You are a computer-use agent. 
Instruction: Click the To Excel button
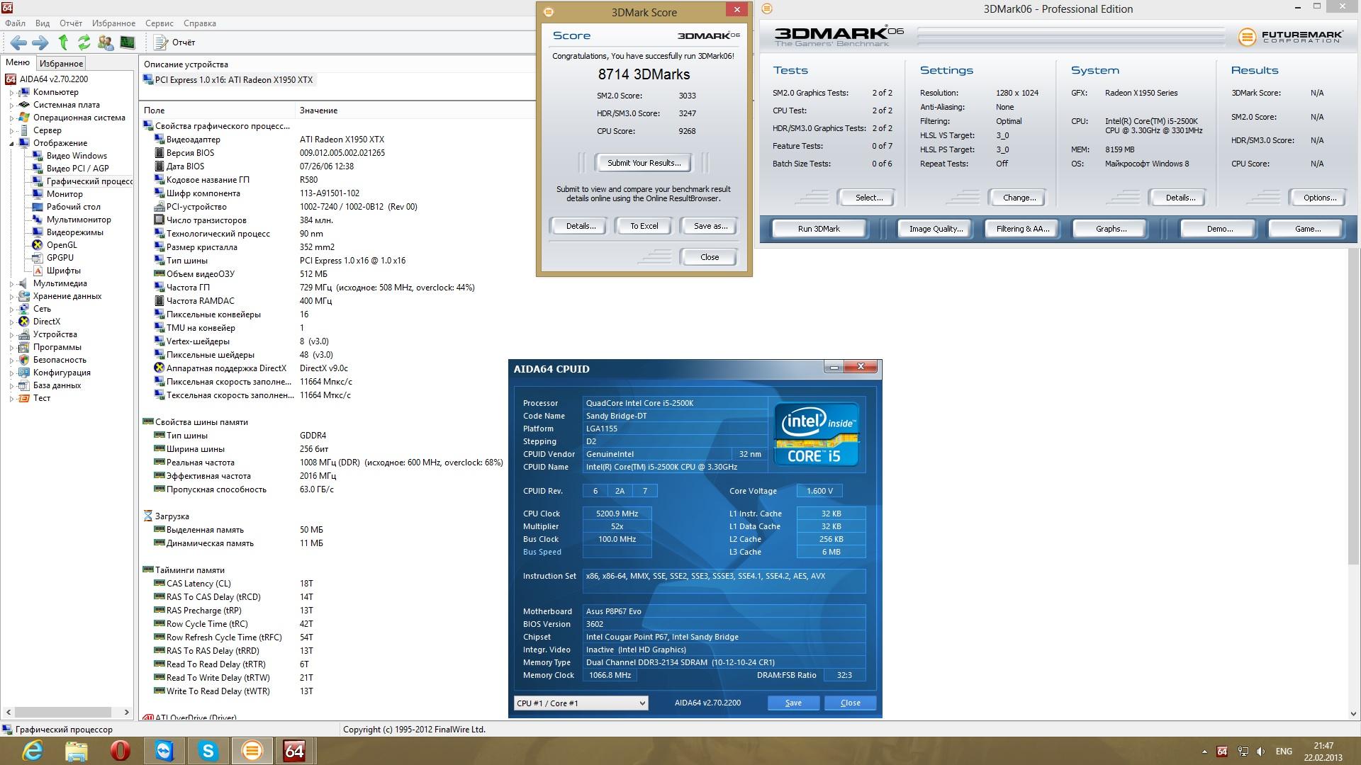click(644, 226)
